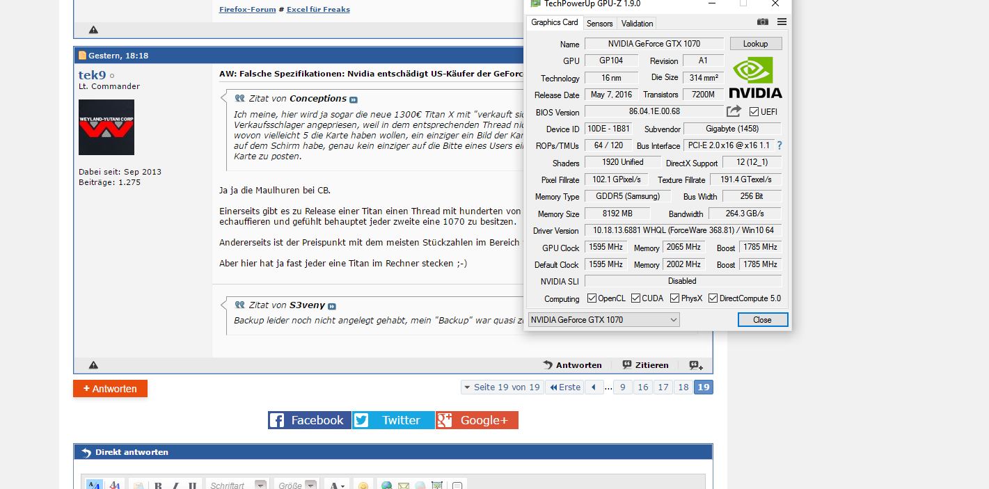
Task: Go to page 17
Action: (x=663, y=387)
